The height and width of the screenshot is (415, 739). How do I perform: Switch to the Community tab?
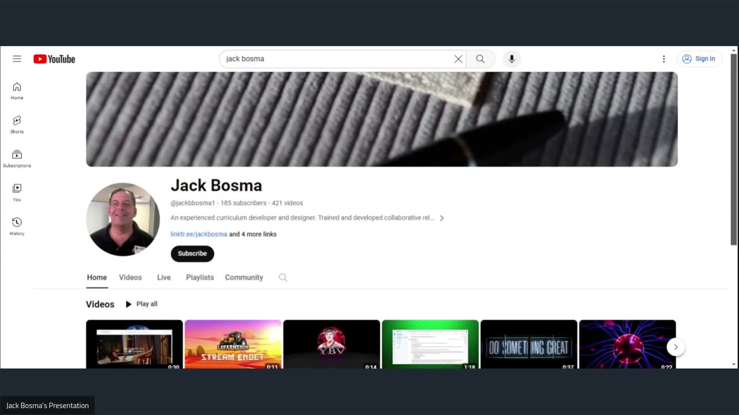[244, 277]
